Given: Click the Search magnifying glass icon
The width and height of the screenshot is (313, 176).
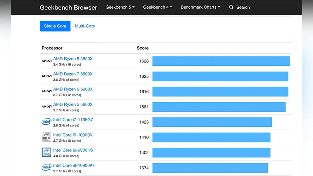Looking at the screenshot, I should pyautogui.click(x=231, y=7).
